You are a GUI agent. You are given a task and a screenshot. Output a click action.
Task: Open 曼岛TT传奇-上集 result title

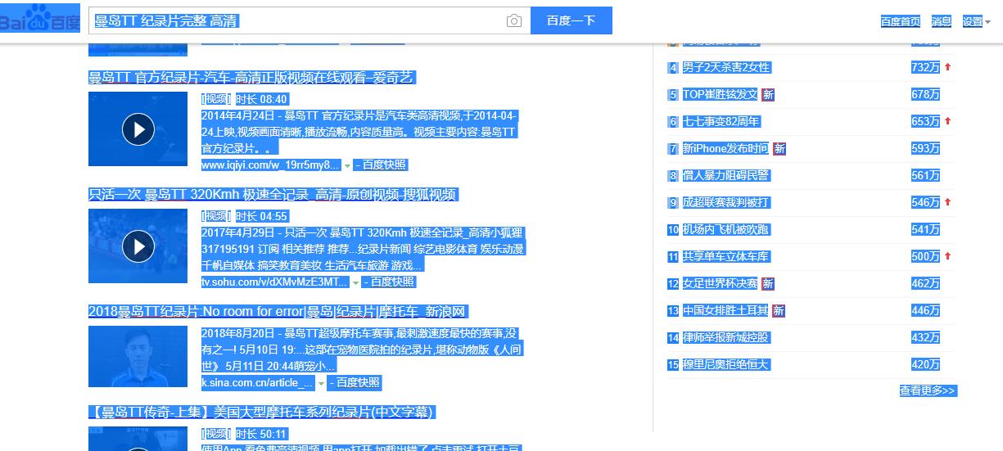[261, 413]
